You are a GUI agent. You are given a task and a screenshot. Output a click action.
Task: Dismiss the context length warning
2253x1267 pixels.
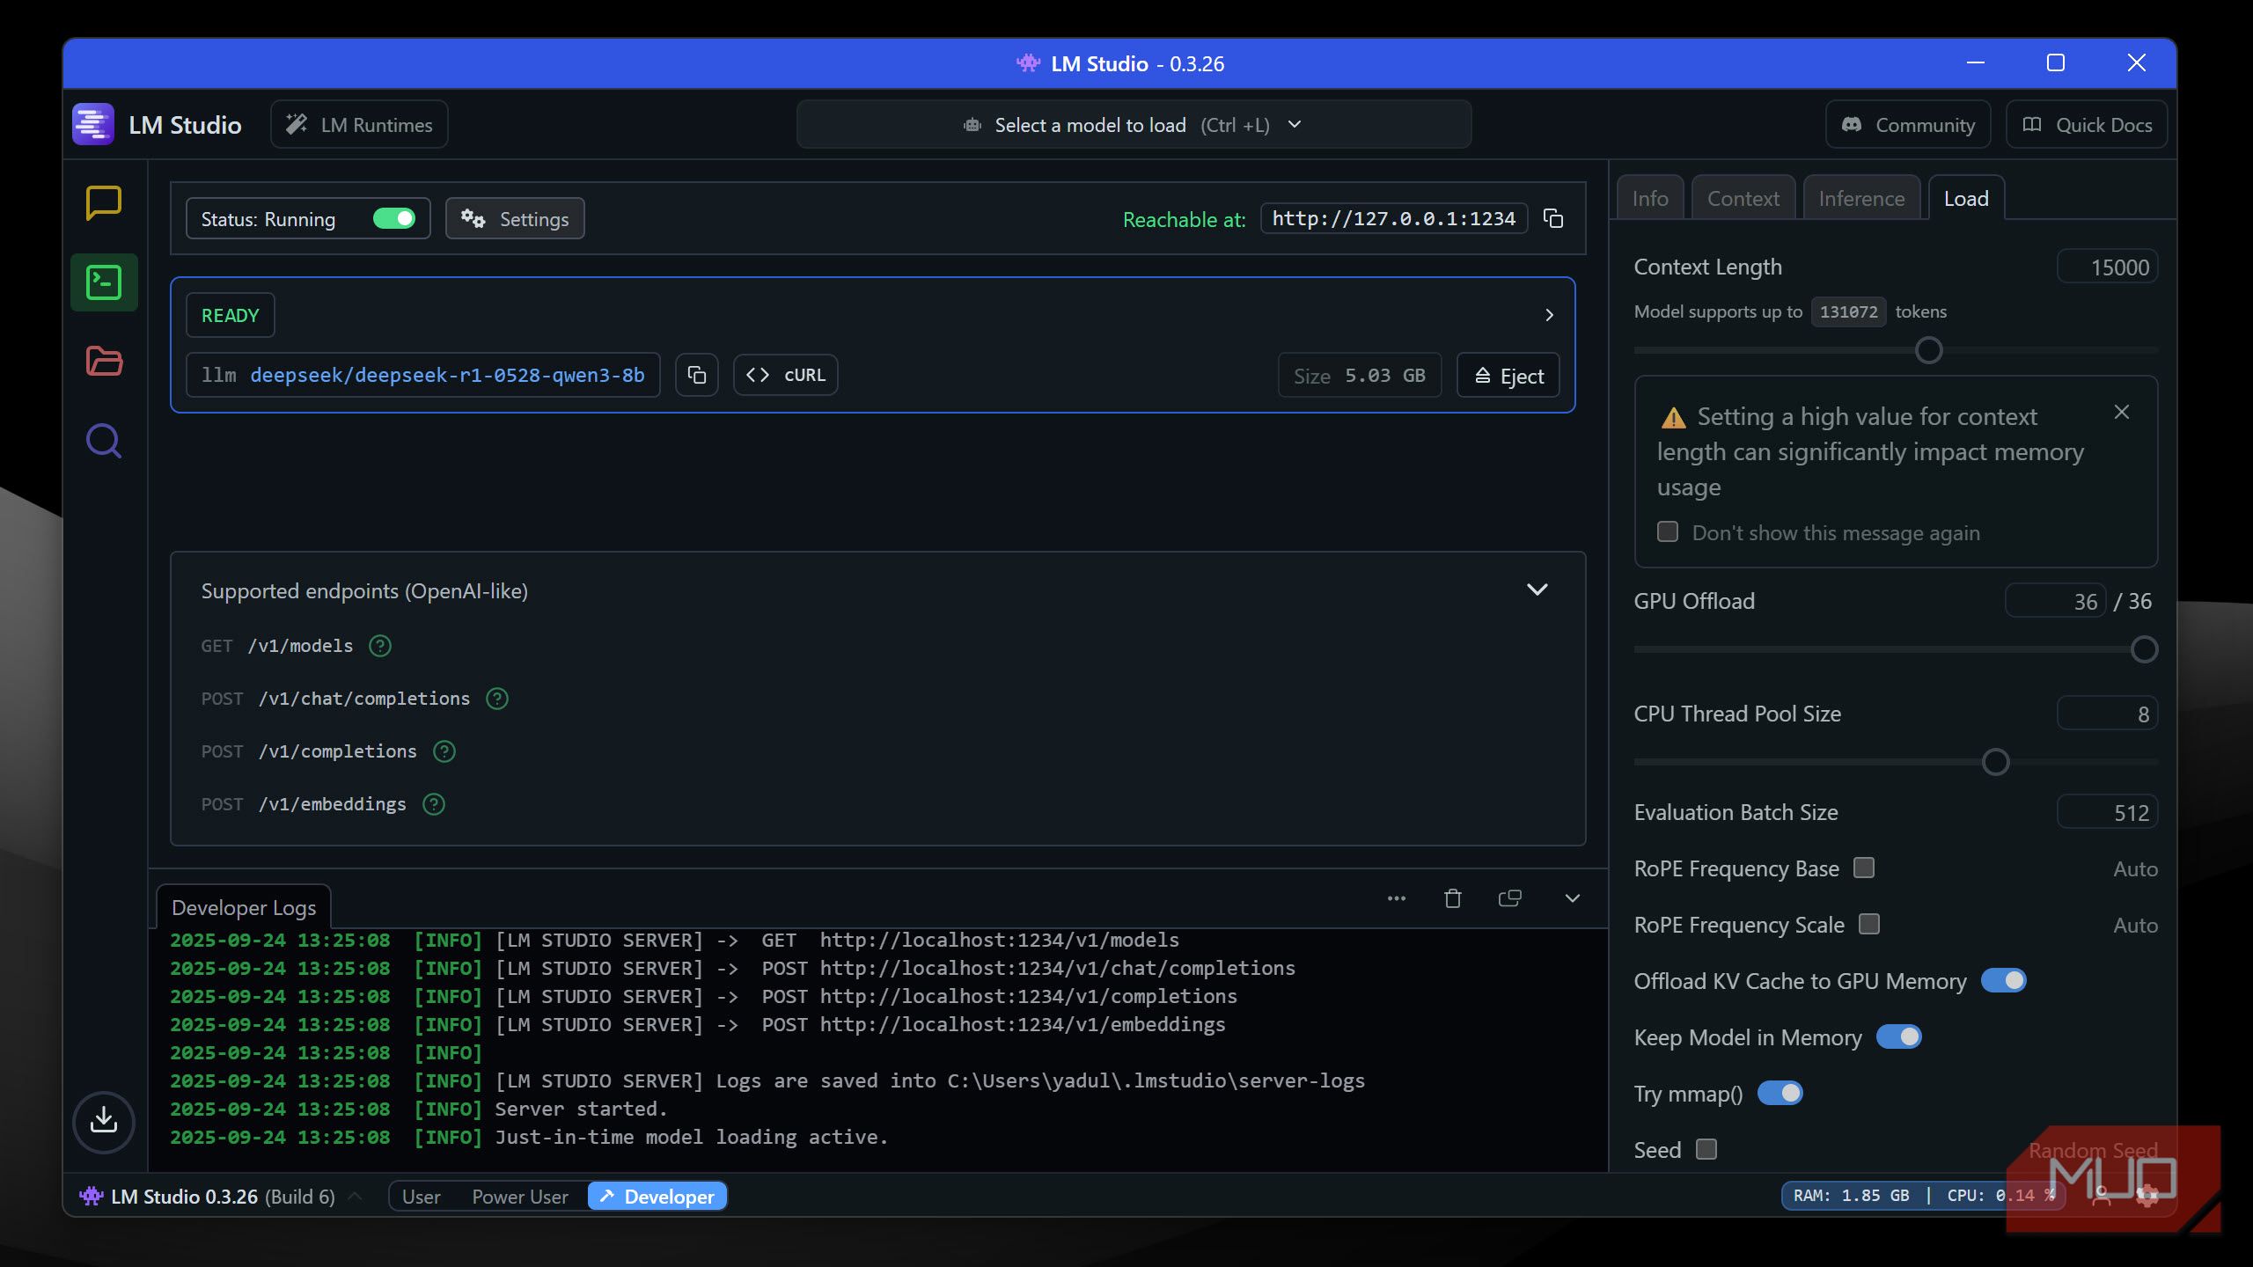(2122, 412)
